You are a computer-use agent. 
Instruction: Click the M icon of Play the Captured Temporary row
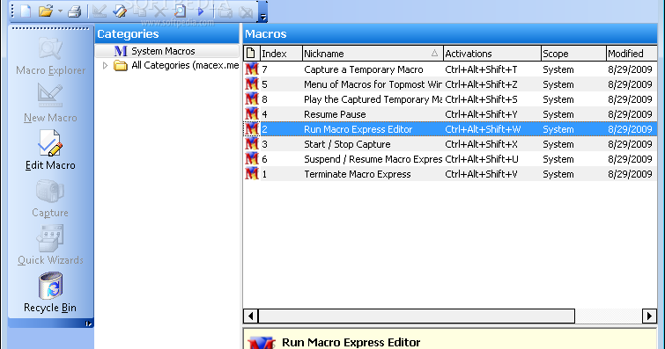click(252, 99)
